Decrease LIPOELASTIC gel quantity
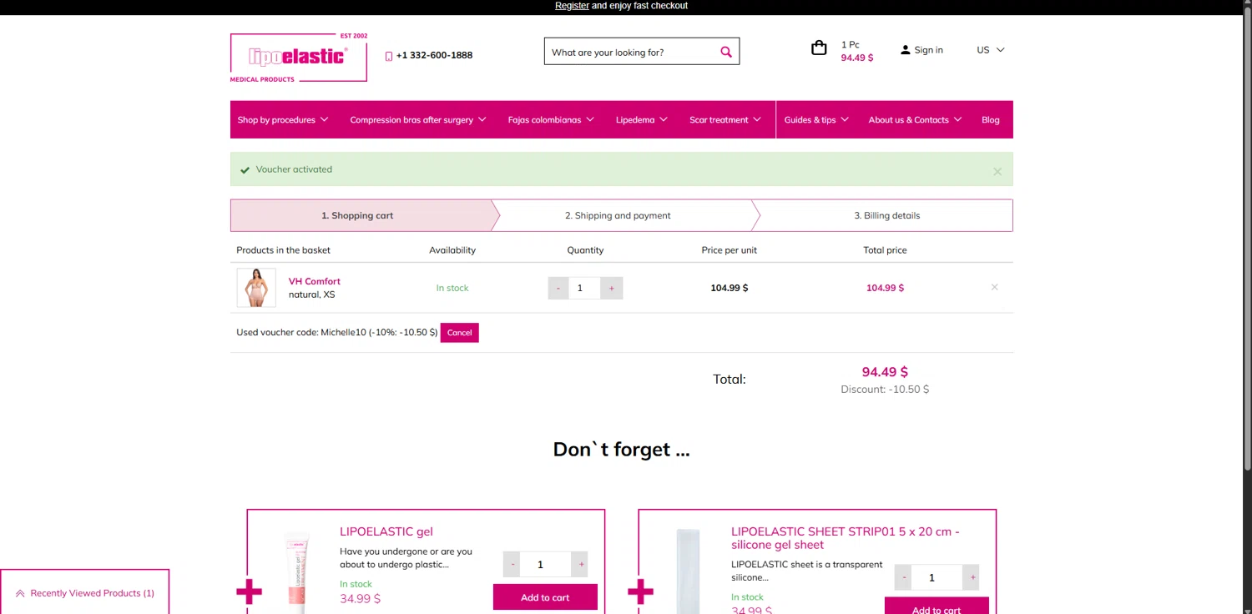 513,565
